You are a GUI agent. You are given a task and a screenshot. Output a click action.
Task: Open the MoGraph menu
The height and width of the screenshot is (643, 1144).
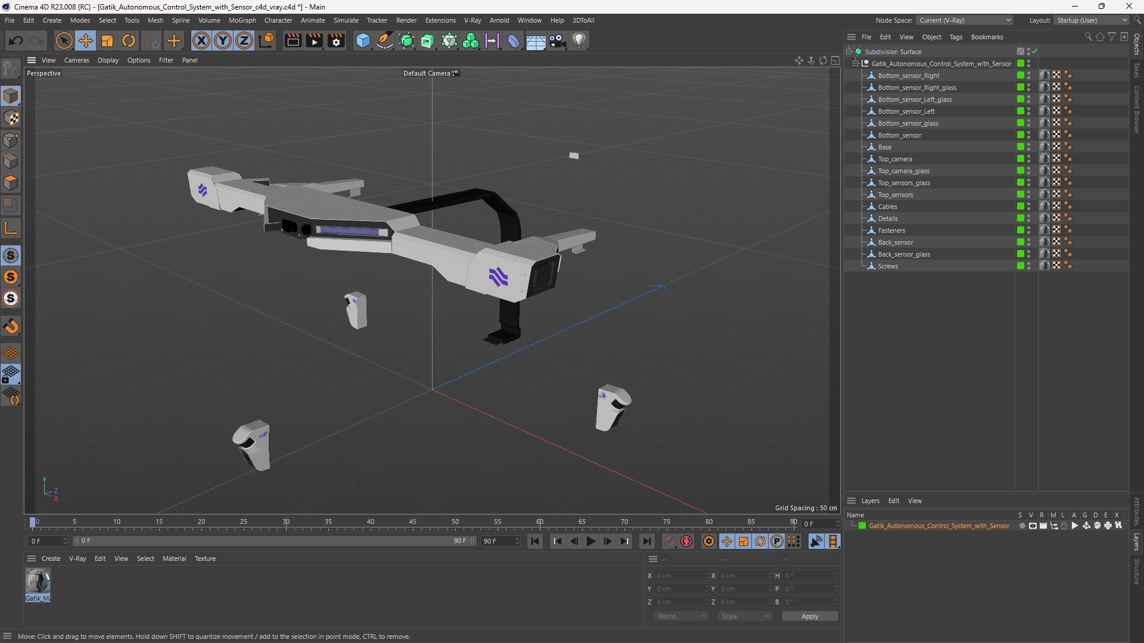point(242,20)
